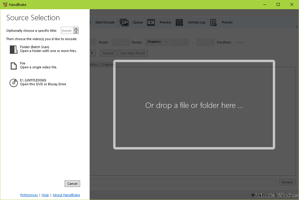Click the Browse destination button
This screenshot has height=200, width=299.
click(x=287, y=182)
